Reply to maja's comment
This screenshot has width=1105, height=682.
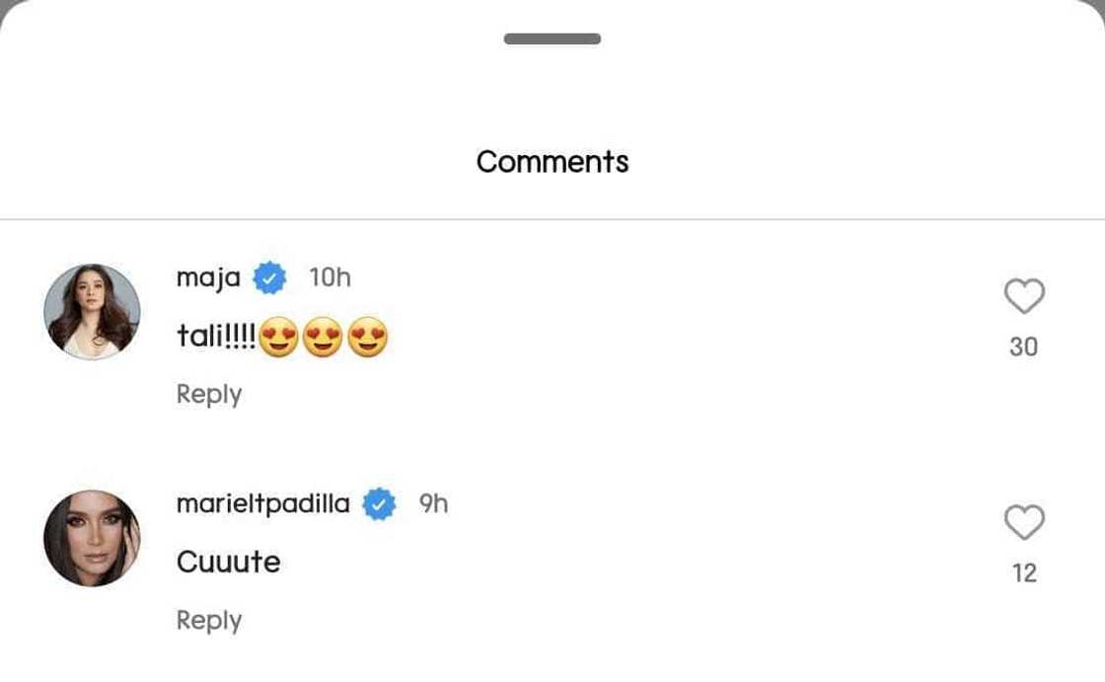pyautogui.click(x=209, y=394)
